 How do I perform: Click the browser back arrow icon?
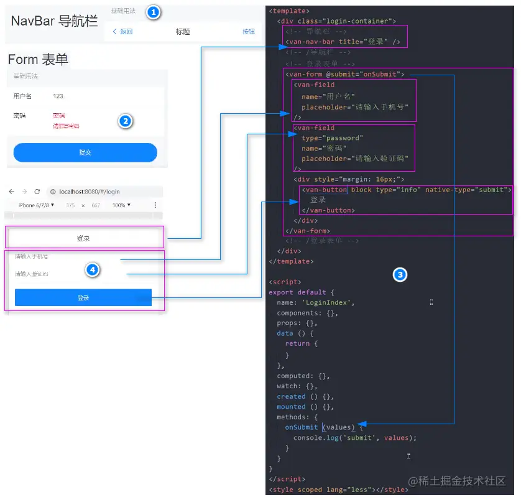coord(12,192)
